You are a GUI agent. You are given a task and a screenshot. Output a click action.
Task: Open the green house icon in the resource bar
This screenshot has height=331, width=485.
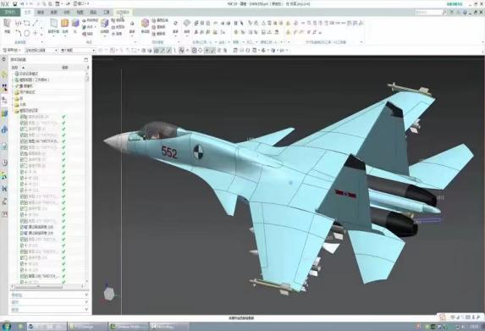(4, 74)
